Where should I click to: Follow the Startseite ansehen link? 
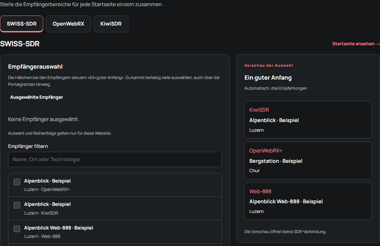pyautogui.click(x=356, y=44)
